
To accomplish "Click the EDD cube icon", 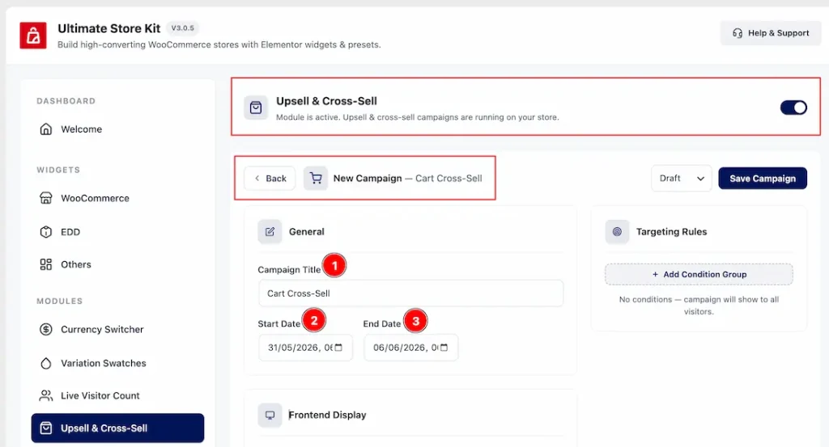I will pos(46,232).
